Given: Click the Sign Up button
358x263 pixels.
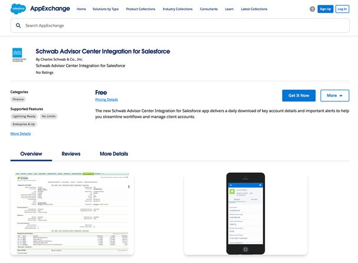Looking at the screenshot, I should click(x=326, y=9).
